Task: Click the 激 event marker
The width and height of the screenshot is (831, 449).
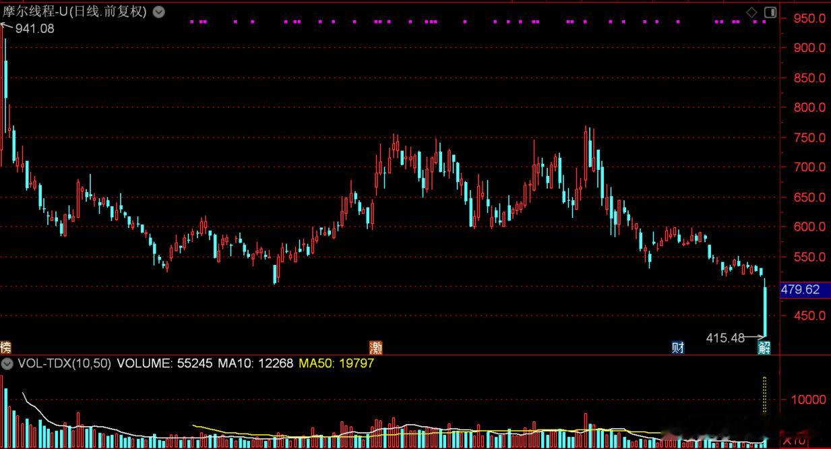Action: pyautogui.click(x=376, y=347)
